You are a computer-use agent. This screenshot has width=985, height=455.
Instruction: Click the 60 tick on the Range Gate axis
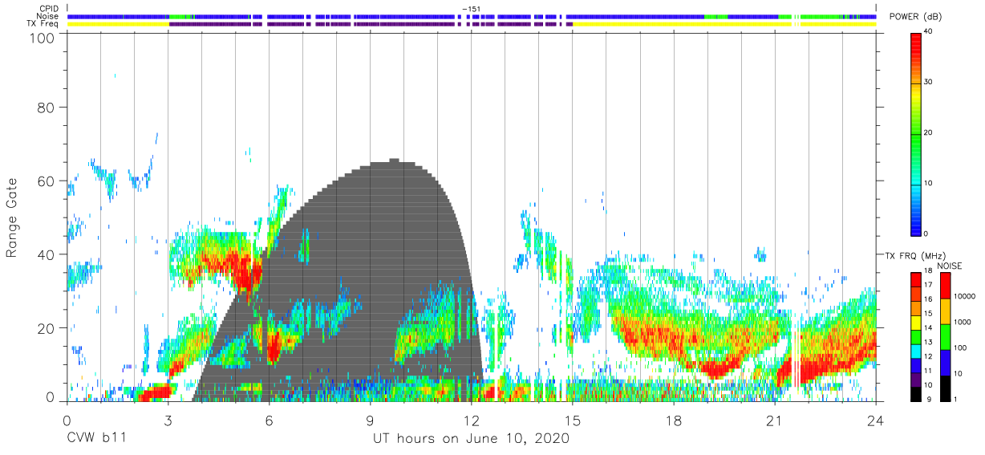(x=45, y=181)
